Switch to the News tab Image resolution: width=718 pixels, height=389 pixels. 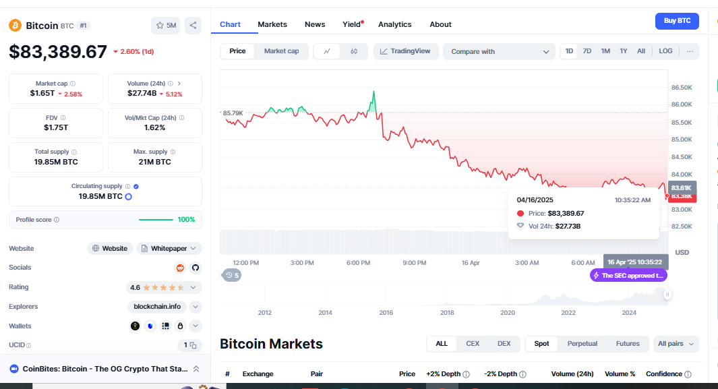tap(315, 24)
